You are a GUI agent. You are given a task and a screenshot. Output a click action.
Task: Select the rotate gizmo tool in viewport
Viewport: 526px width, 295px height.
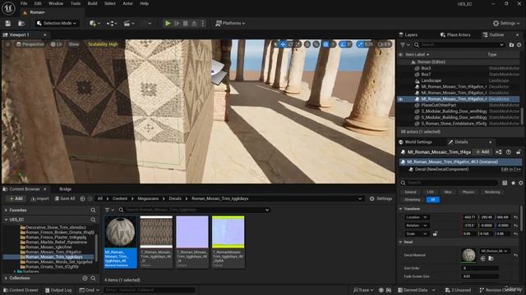[x=290, y=44]
